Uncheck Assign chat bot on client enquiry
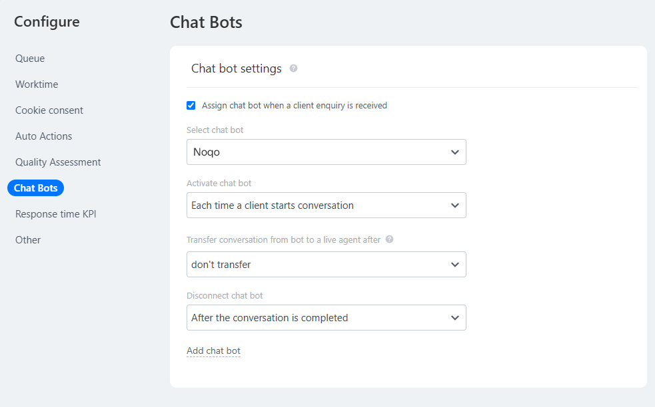Screen dimensions: 655x407 tap(191, 105)
